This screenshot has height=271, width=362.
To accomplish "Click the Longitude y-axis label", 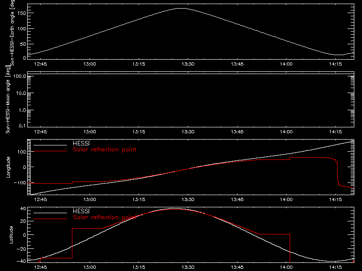I will coord(8,167).
